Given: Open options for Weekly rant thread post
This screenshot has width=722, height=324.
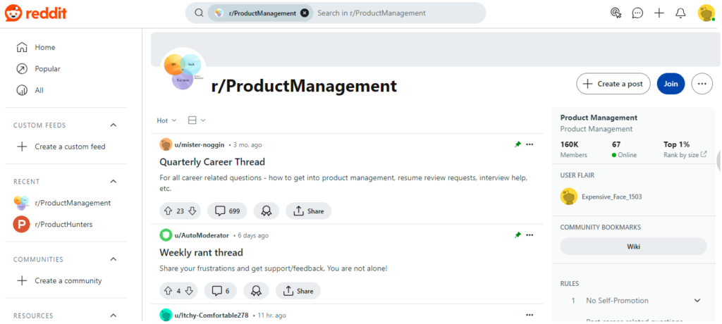Looking at the screenshot, I should click(530, 235).
